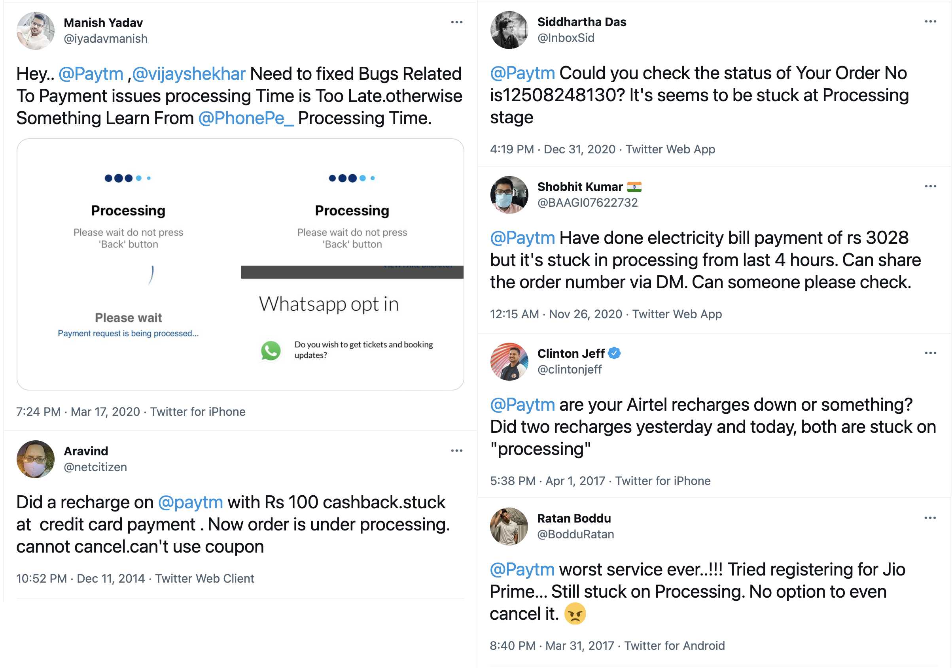Click Clinton Jeff's verified badge
This screenshot has height=668, width=952.
[615, 353]
